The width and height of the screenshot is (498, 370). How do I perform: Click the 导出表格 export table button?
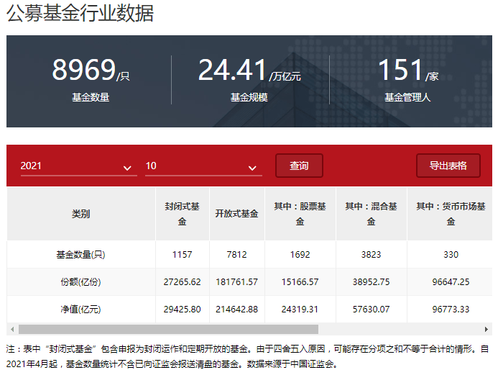[448, 166]
